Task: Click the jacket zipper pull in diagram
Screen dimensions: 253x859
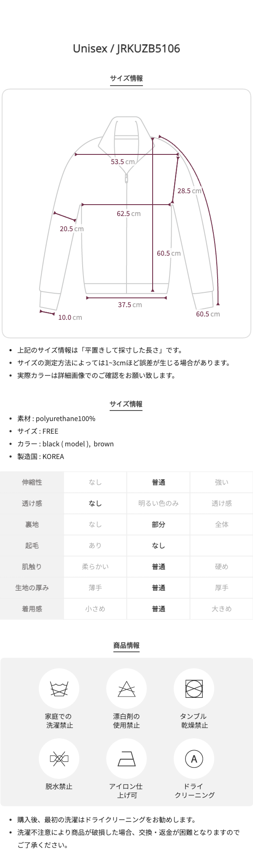Action: (126, 178)
